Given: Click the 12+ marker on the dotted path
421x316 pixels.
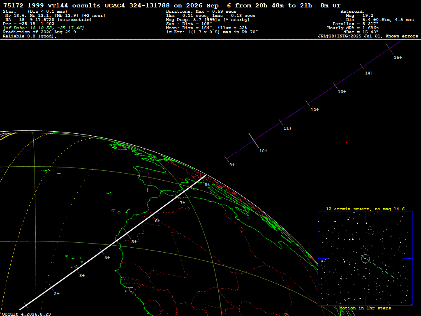Looking at the screenshot, I should coord(315,109).
